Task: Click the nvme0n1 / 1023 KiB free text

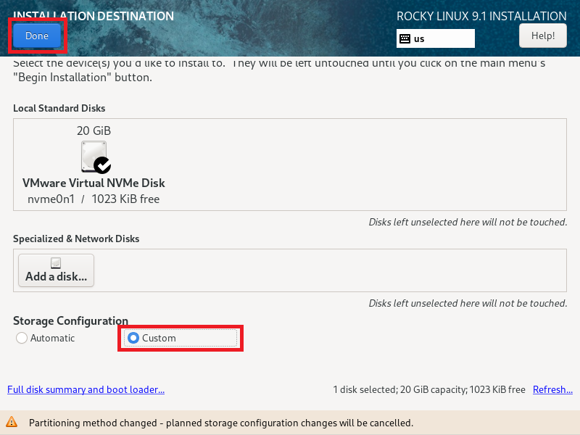Action: coord(94,199)
